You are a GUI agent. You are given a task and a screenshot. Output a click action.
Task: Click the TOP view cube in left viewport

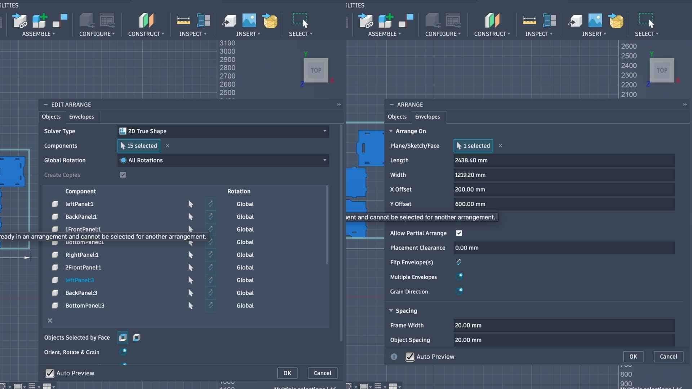tap(316, 70)
